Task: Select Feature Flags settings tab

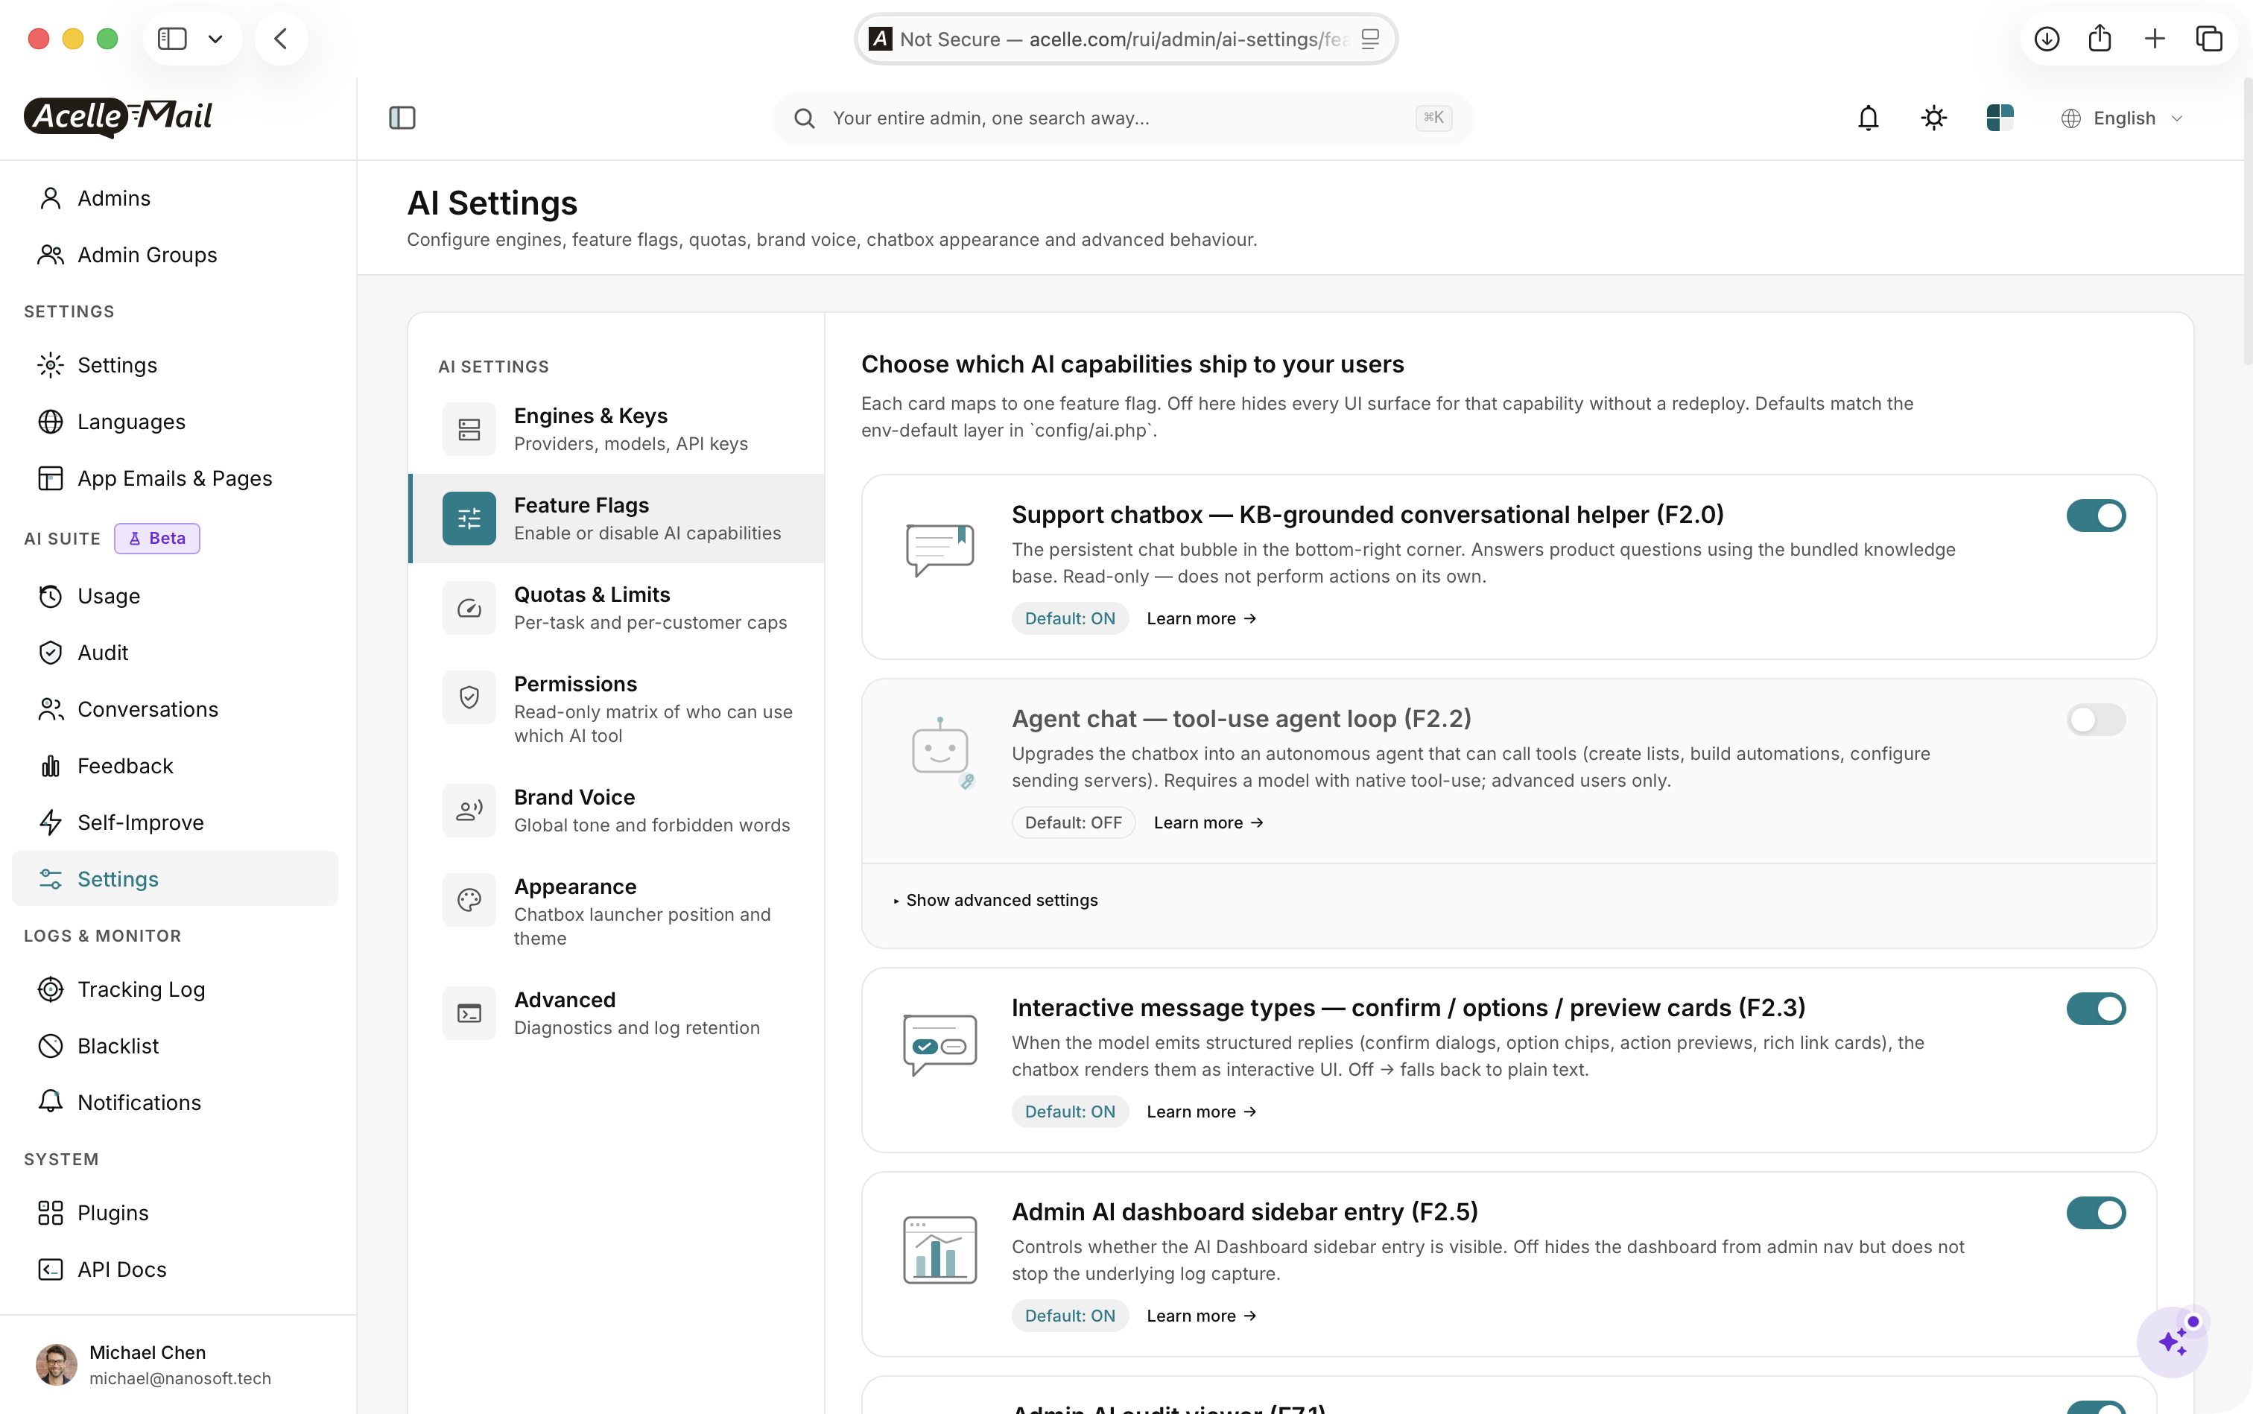Action: click(x=616, y=519)
